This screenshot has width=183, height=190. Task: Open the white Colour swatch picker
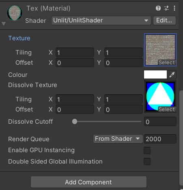155,74
